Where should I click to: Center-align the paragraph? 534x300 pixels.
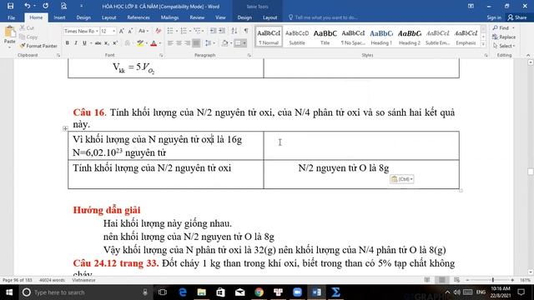179,43
